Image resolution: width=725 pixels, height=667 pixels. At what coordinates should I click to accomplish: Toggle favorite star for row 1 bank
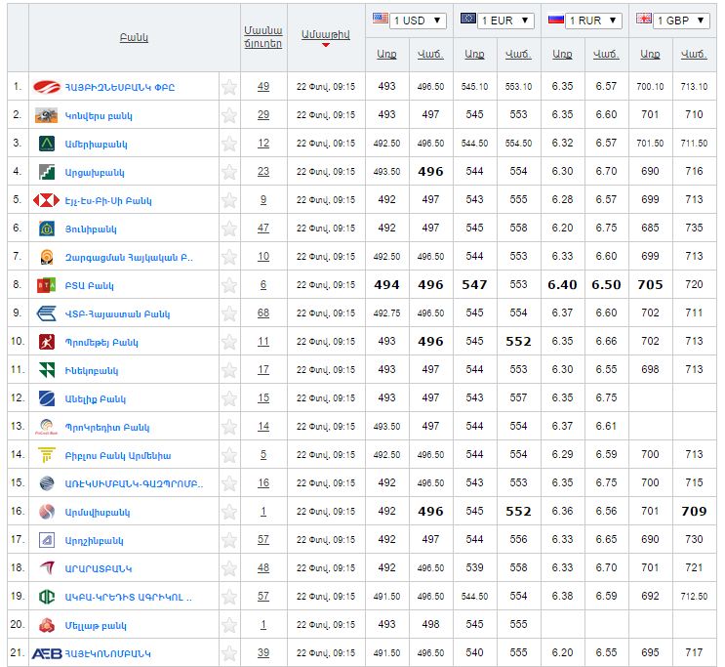point(229,87)
